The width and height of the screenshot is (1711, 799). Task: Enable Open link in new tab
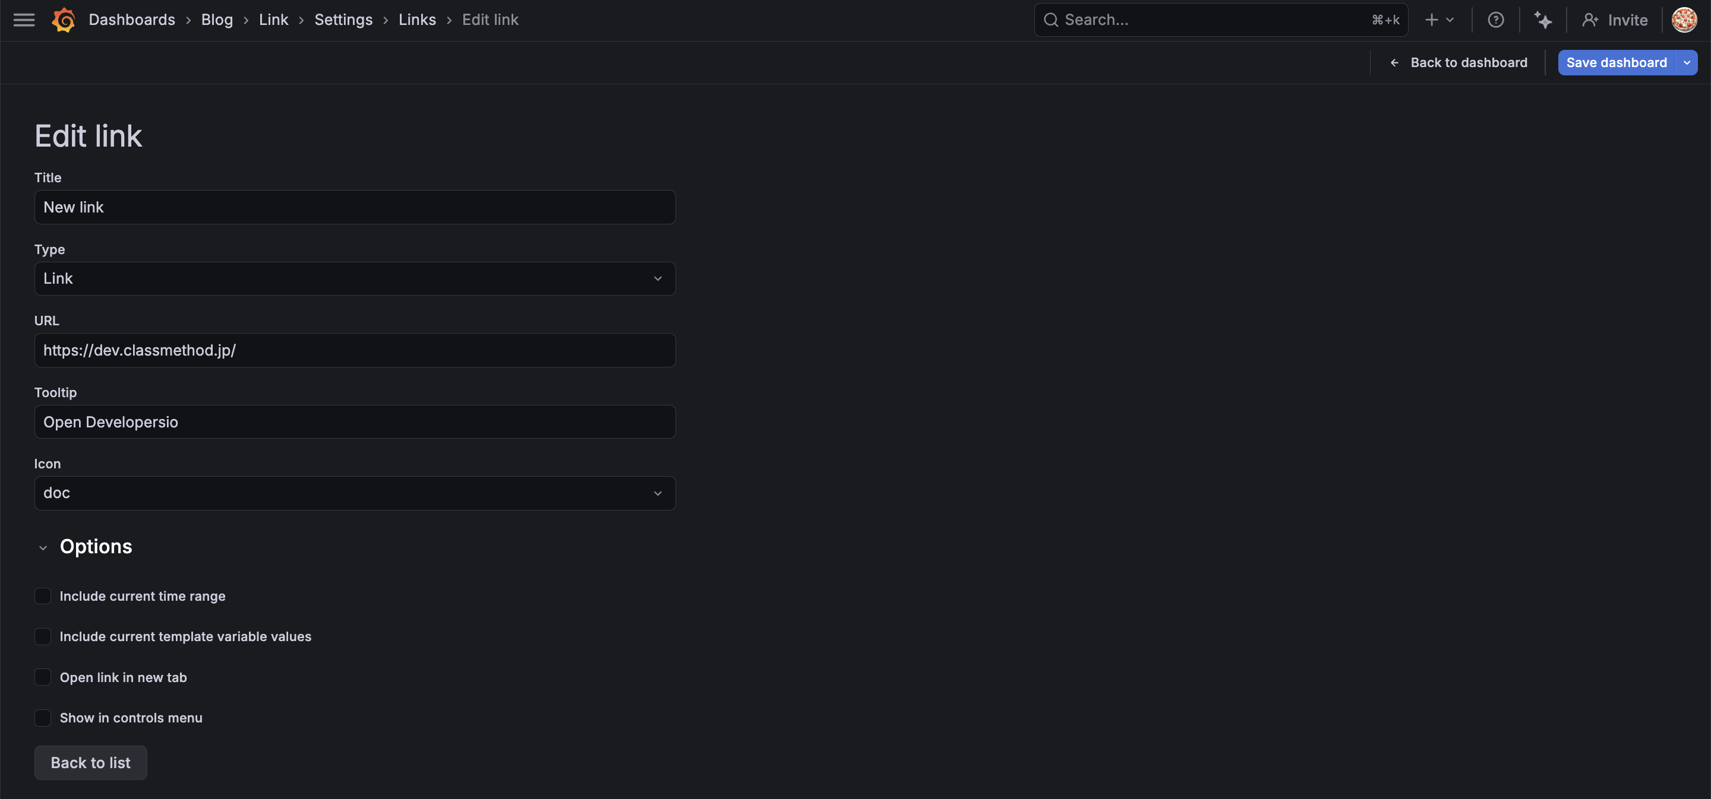click(43, 677)
